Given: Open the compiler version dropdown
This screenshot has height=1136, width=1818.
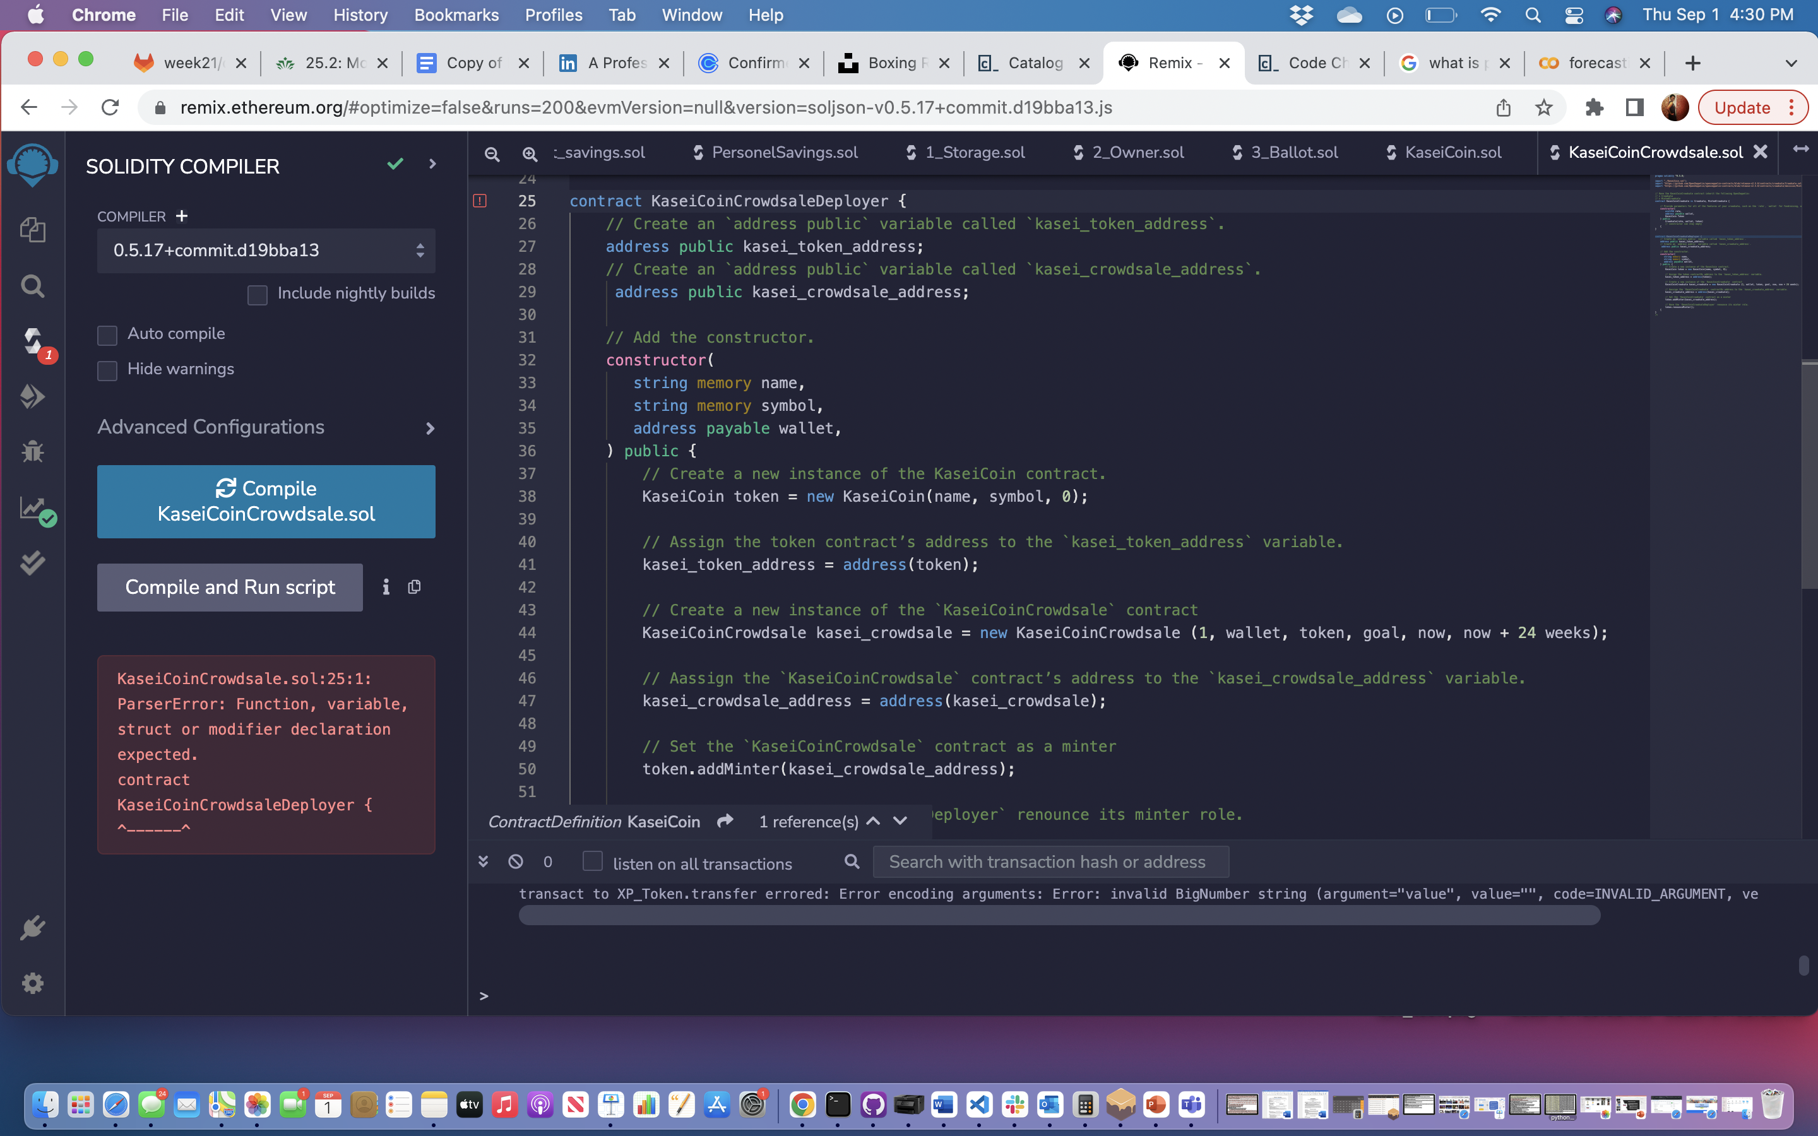Looking at the screenshot, I should (x=266, y=250).
